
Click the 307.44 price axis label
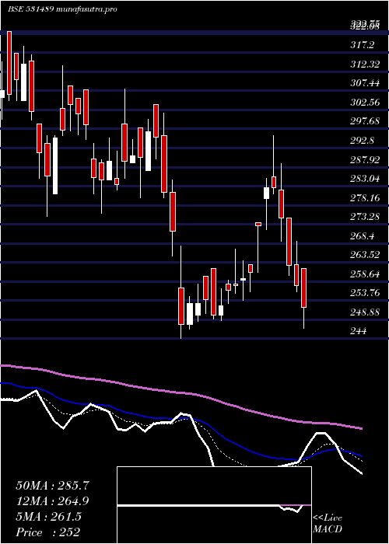pyautogui.click(x=365, y=83)
